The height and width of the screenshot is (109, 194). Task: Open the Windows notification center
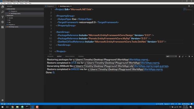click(x=191, y=107)
